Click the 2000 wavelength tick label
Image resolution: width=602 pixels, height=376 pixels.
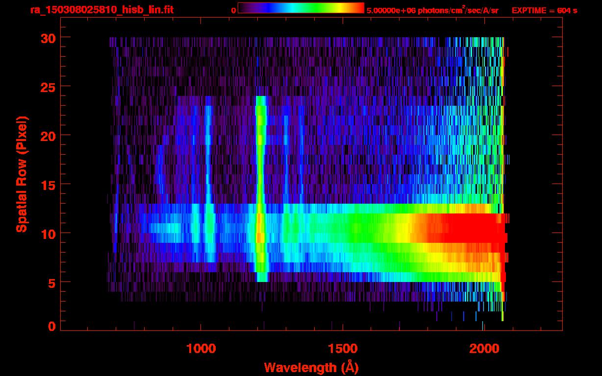483,349
